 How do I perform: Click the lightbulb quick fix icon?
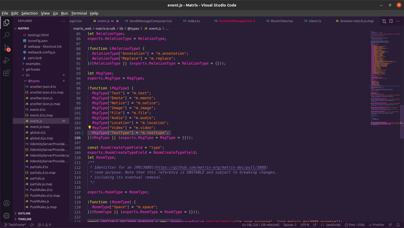pos(90,127)
